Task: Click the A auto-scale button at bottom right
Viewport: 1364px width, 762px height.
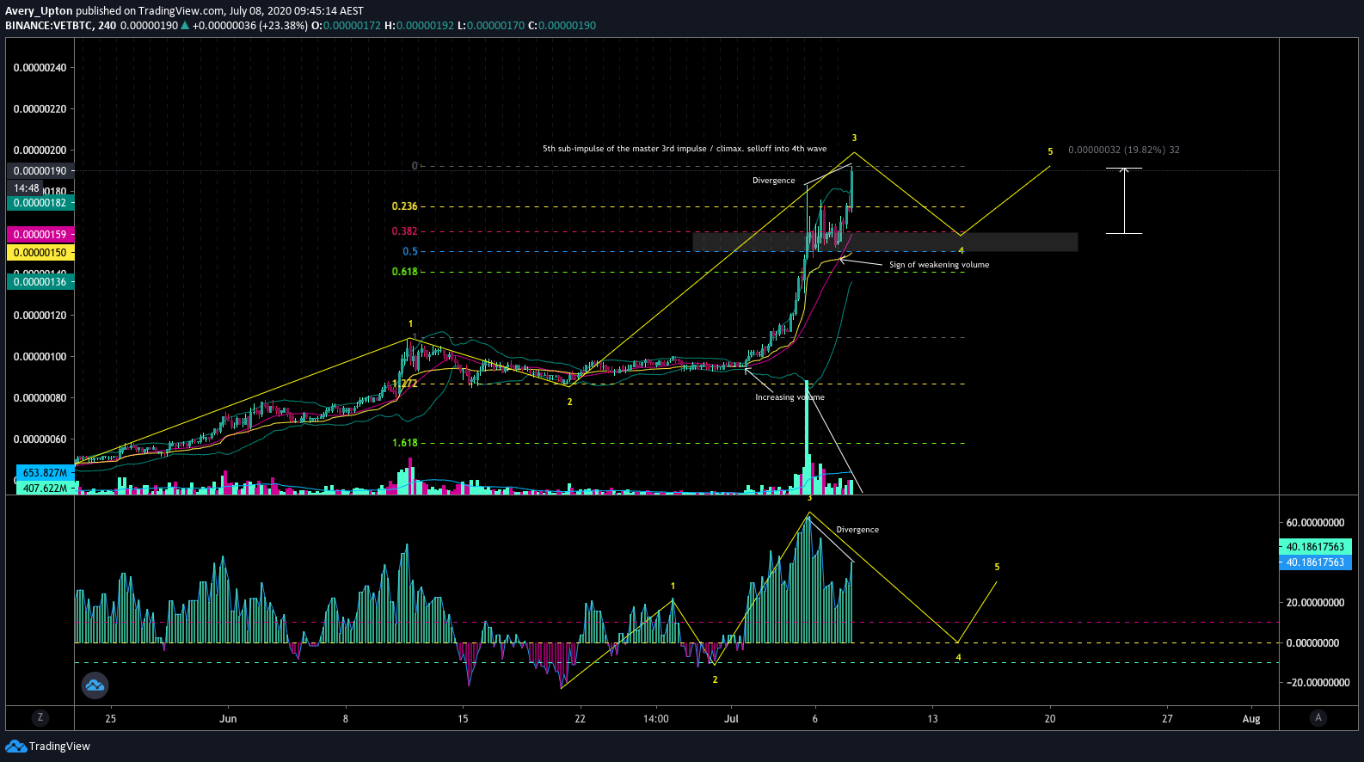Action: 1318,717
